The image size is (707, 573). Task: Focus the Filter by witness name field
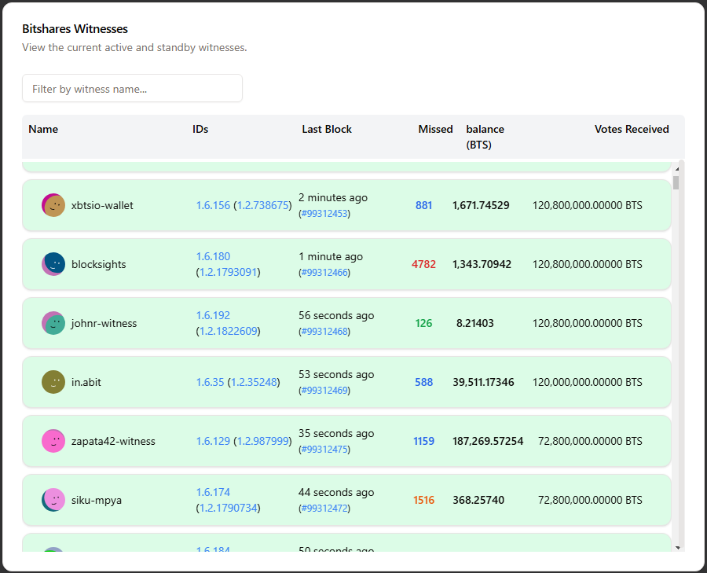[x=132, y=89]
